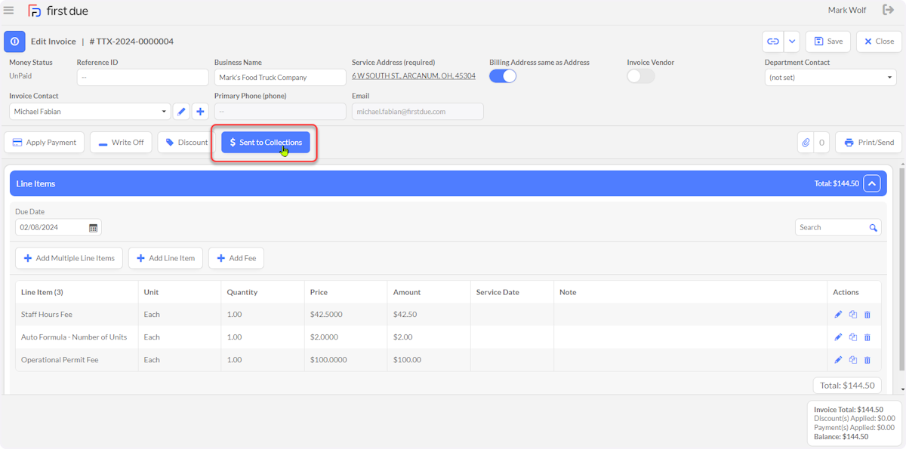Click Print/Send button
This screenshot has height=449, width=906.
coord(868,143)
